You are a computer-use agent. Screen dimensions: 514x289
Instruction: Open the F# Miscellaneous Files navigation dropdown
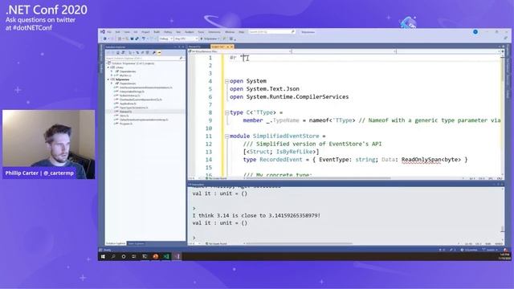click(x=240, y=51)
